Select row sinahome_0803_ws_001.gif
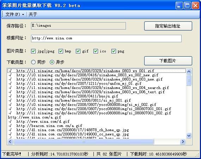201x159 pixels. pos(97,71)
